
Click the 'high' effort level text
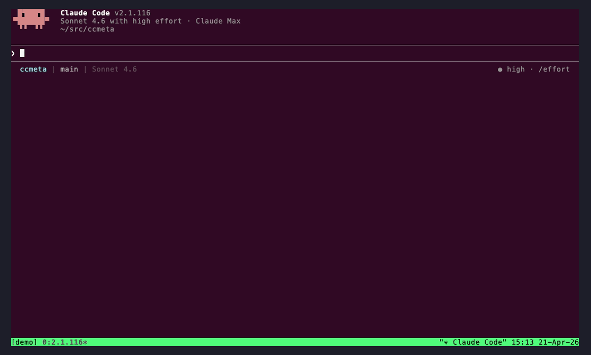pyautogui.click(x=516, y=69)
